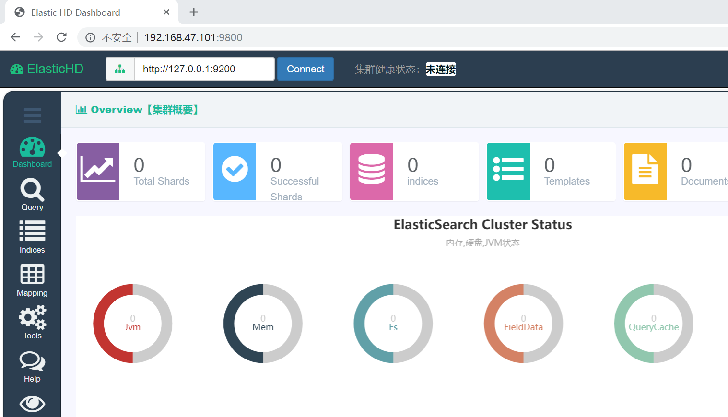Open the Help chat bubbles page

tap(32, 367)
